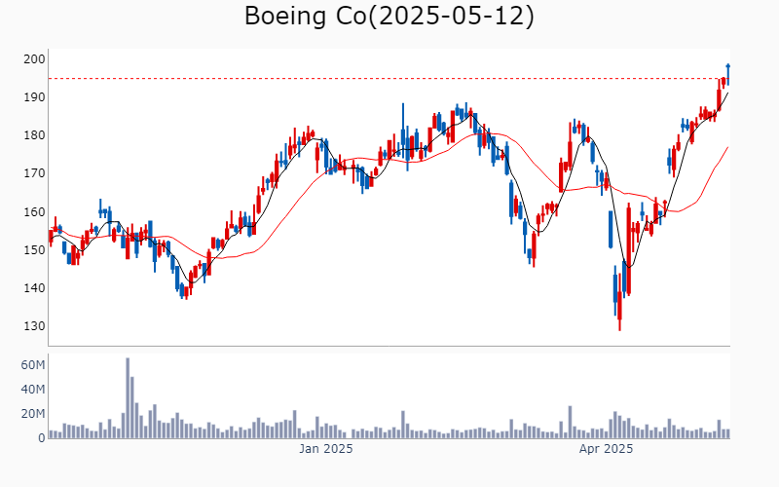This screenshot has height=487, width=779.
Task: Click the red dotted resistance line
Action: (x=383, y=79)
